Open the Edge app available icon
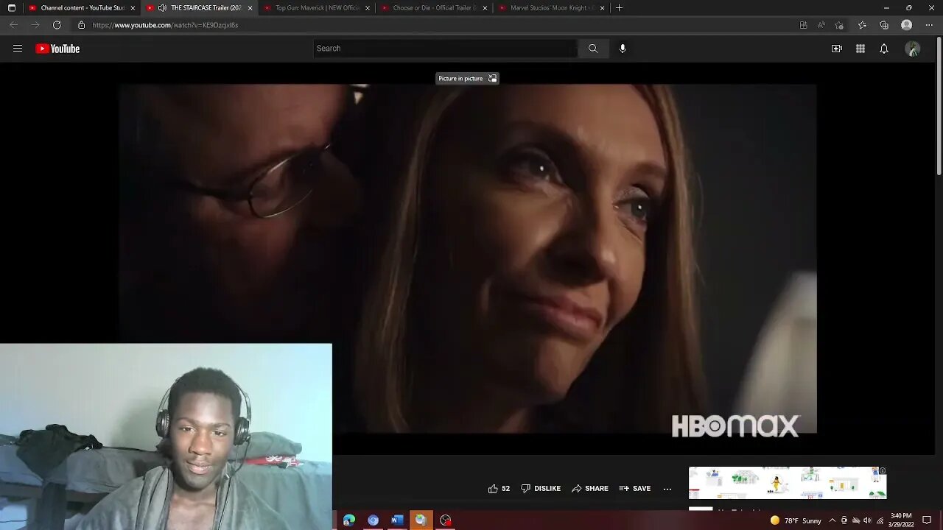Screen dimensions: 943x530 coord(803,25)
